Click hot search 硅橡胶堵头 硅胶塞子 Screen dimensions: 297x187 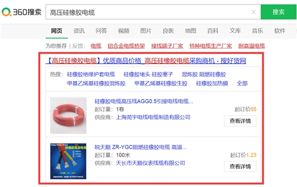tap(148, 74)
